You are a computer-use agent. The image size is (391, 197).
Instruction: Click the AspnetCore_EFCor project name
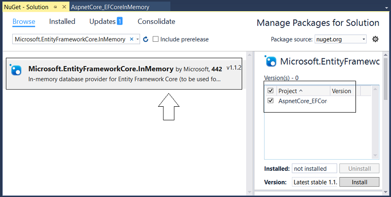tap(302, 101)
